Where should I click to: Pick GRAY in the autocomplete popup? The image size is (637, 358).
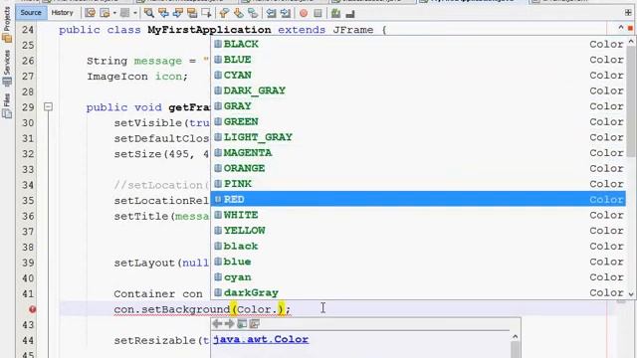(x=418, y=106)
